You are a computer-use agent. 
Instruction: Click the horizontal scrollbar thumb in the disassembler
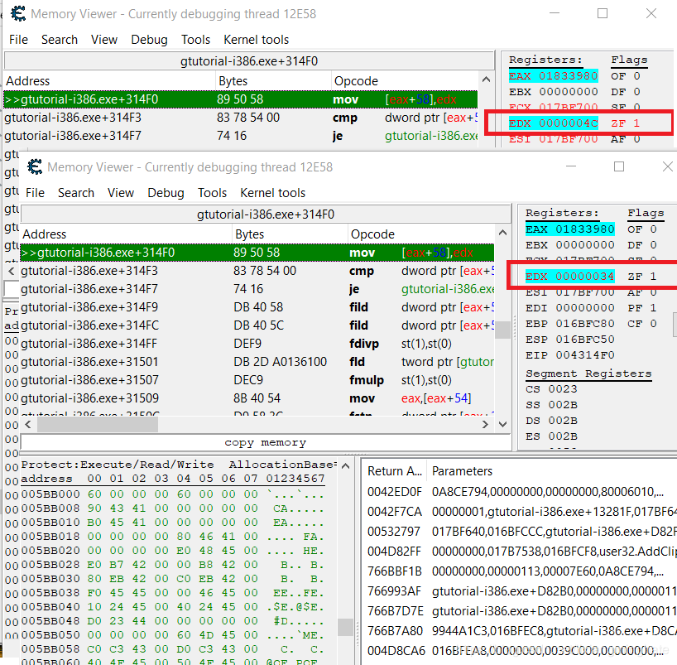point(98,424)
